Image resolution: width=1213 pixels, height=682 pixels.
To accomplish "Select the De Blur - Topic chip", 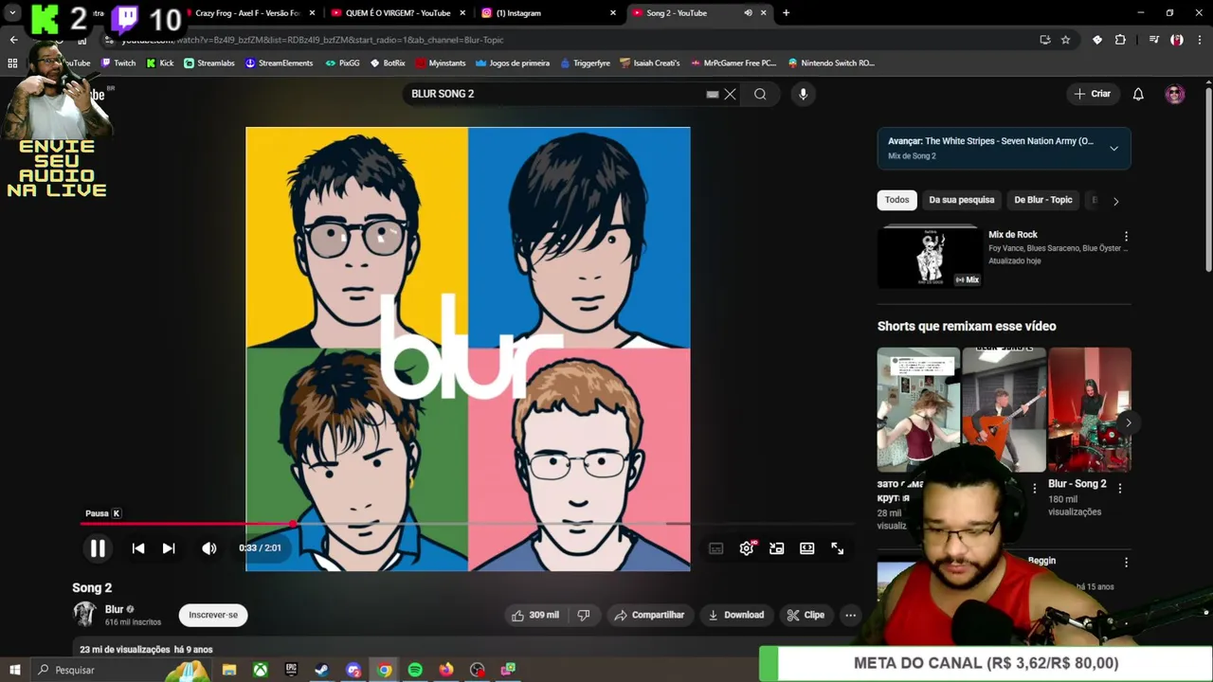I will coord(1043,200).
